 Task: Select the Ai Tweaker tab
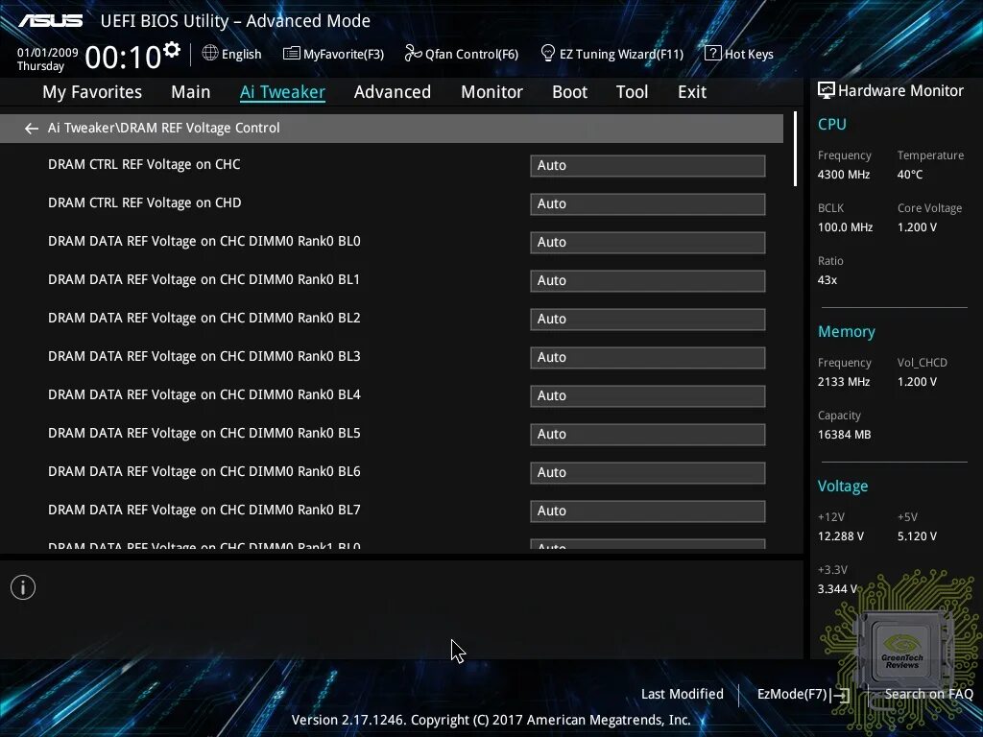282,92
